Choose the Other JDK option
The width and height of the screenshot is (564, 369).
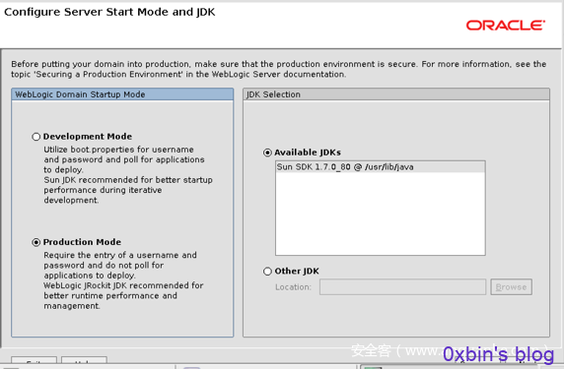coord(267,272)
